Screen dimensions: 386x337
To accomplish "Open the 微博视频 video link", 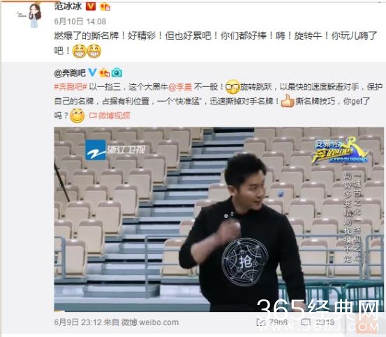I will click(x=110, y=116).
